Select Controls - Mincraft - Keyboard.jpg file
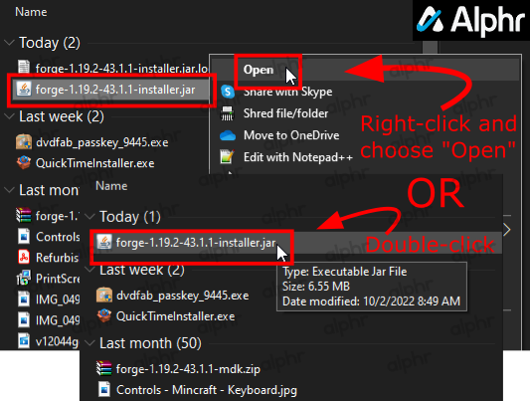This screenshot has width=530, height=401. pos(207,390)
